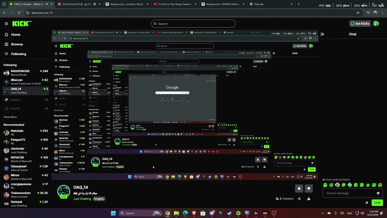Share the OAQ_14 stream
Screen dimensions: 387x218
click(299, 199)
